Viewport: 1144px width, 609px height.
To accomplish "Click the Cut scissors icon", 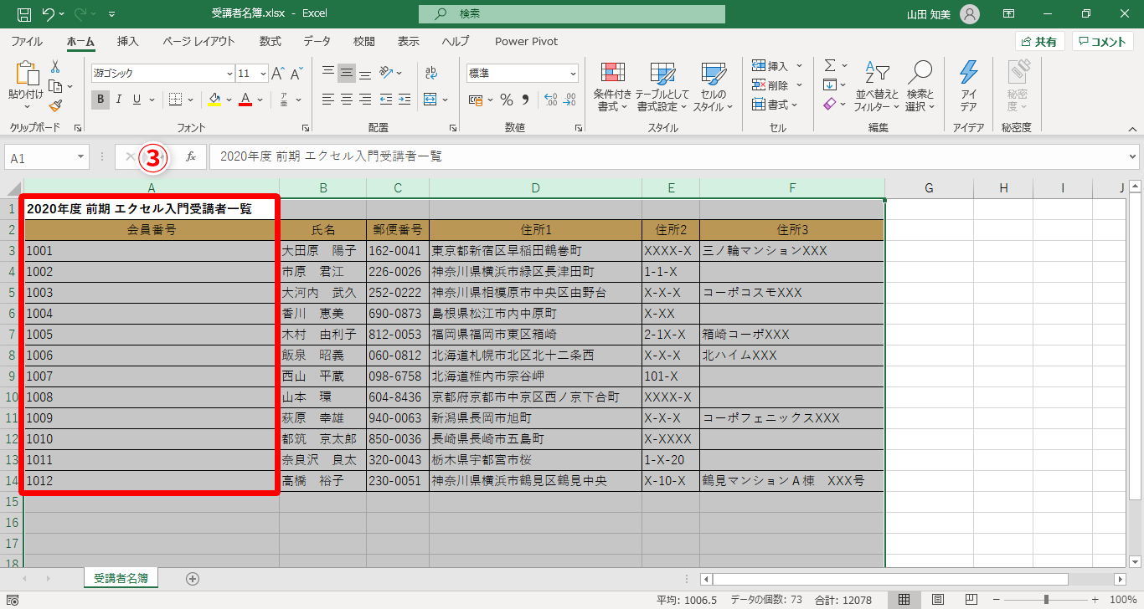I will (55, 67).
